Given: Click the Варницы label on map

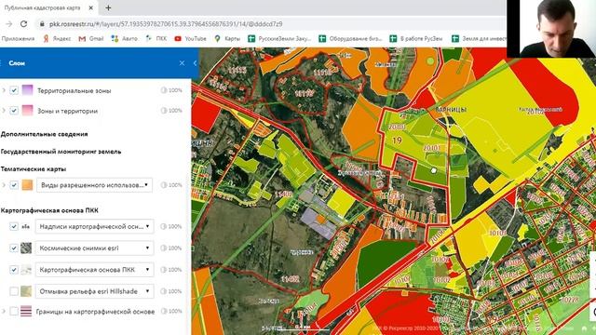Looking at the screenshot, I should [451, 110].
